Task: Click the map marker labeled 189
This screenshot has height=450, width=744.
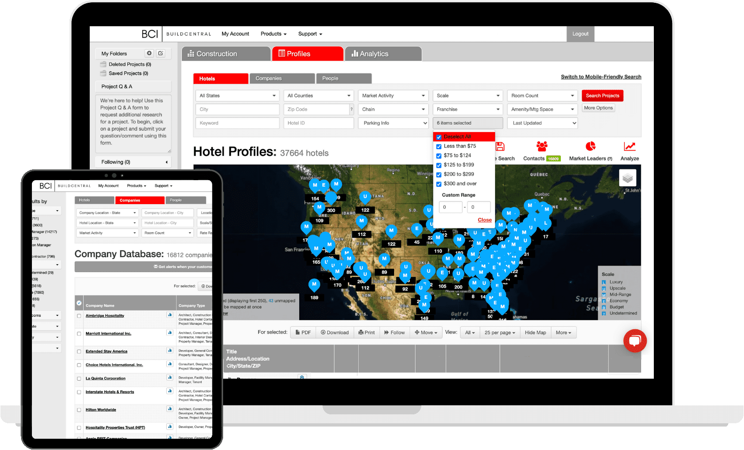Action: (314, 284)
